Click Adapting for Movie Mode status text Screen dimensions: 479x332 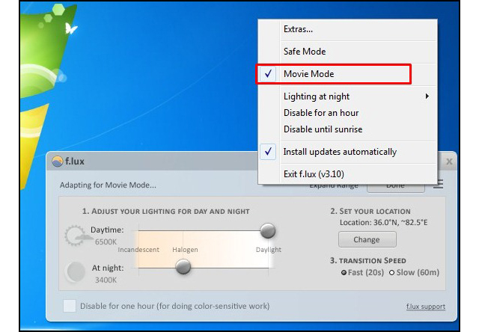[108, 185]
